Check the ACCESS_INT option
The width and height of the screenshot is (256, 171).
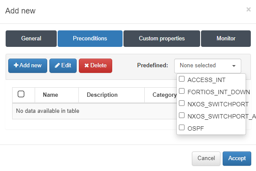point(182,79)
